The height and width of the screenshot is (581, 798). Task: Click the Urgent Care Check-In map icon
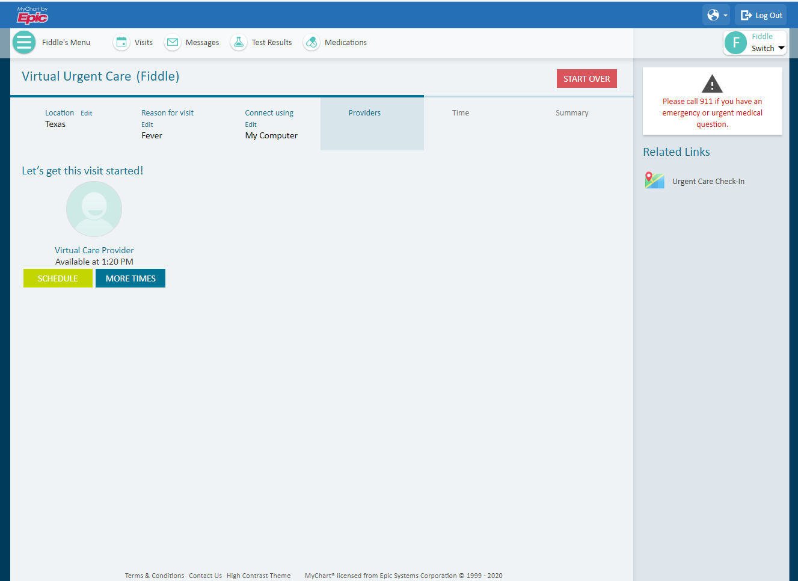click(x=654, y=180)
